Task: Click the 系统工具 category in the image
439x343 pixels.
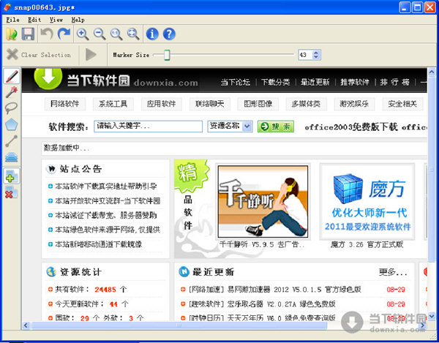Action: [x=113, y=104]
